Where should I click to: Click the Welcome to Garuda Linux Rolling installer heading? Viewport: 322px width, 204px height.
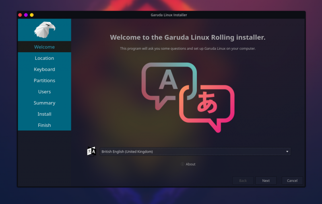point(188,37)
